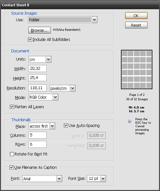The width and height of the screenshot is (160, 191).
Task: Click the OK button
Action: (136, 16)
